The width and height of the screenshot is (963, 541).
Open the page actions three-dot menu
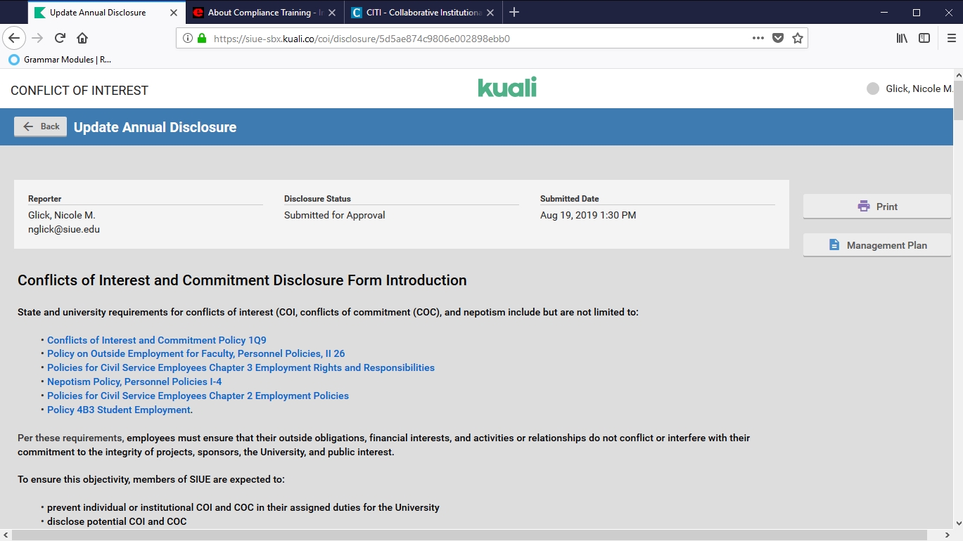coord(758,39)
